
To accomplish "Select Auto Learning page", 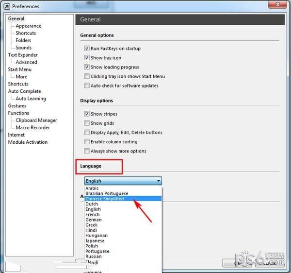I will [31, 99].
